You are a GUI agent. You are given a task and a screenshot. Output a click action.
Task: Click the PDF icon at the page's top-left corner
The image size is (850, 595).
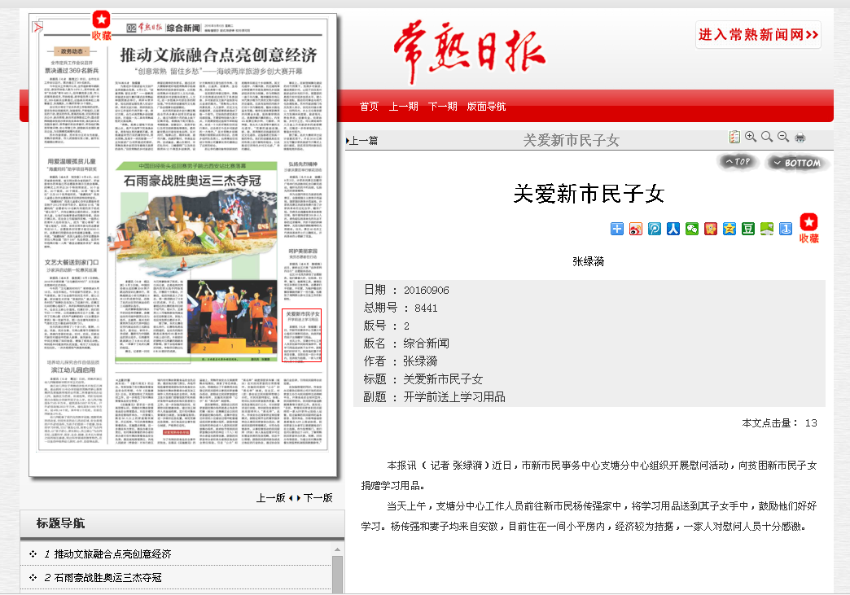point(37,27)
